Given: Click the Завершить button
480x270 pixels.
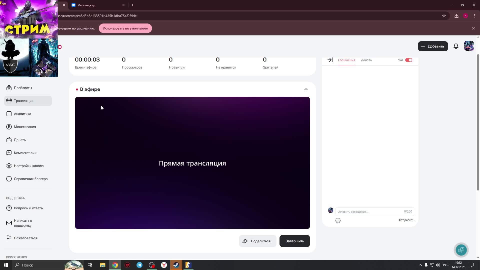Looking at the screenshot, I should pyautogui.click(x=294, y=241).
